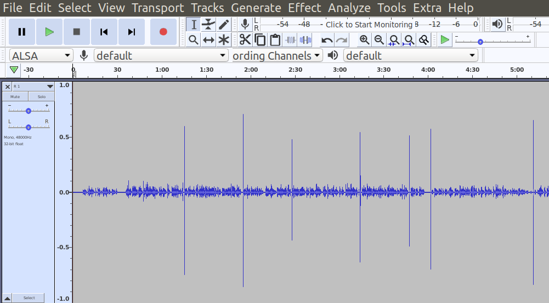
Task: Redo the last undone action
Action: tap(342, 40)
